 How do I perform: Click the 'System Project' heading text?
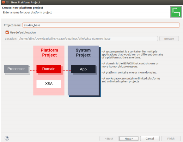click(83, 52)
